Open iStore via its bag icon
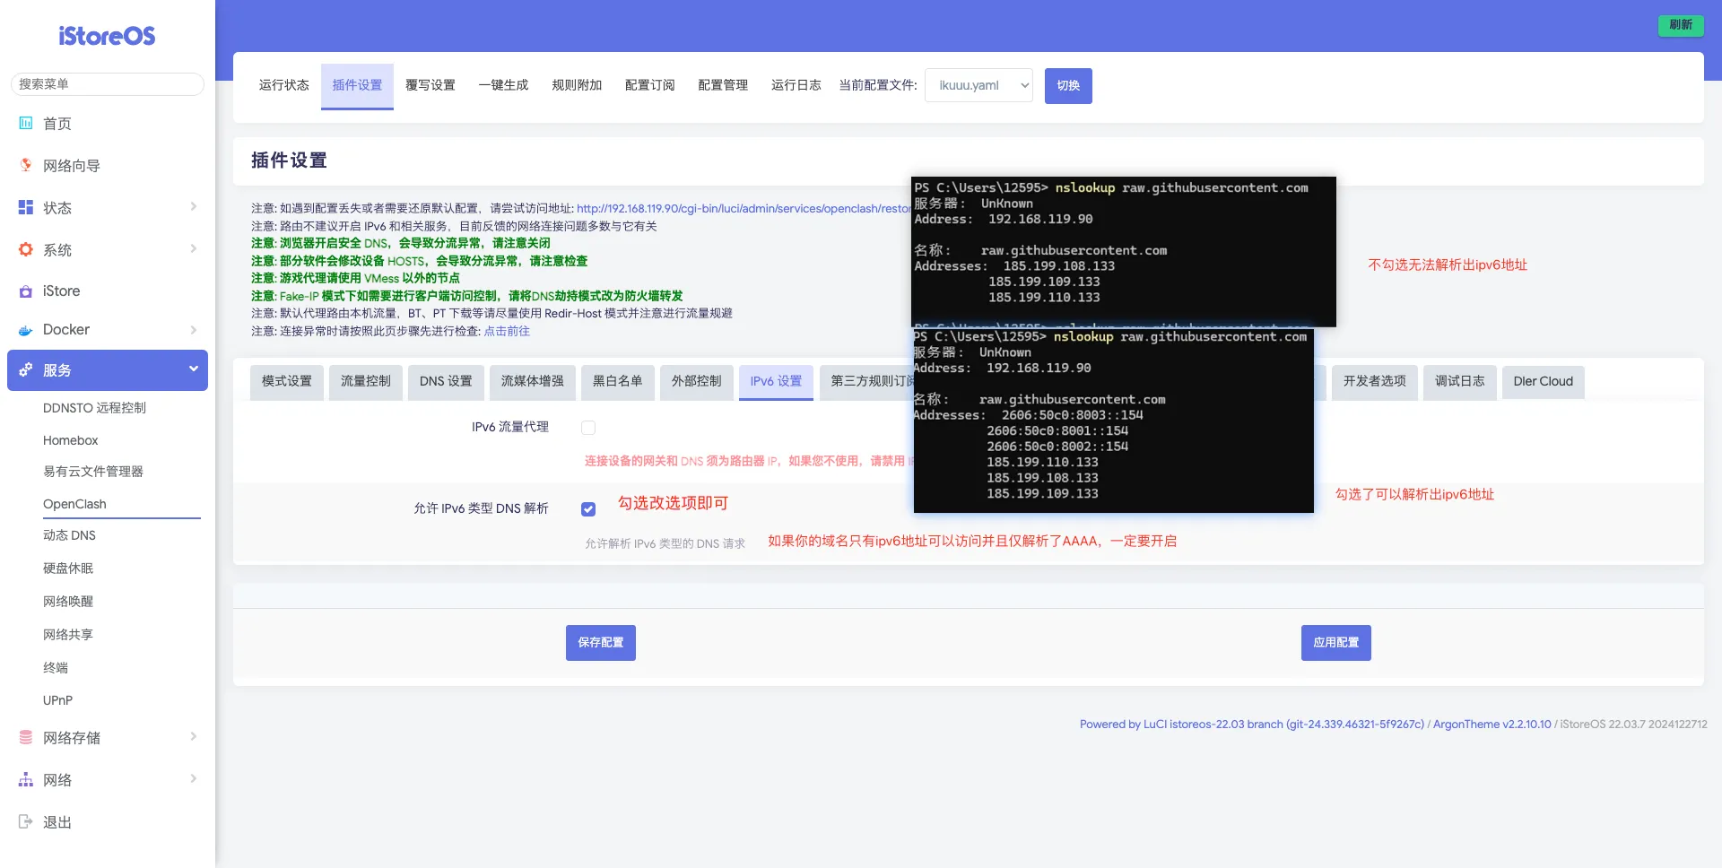1722x868 pixels. tap(26, 291)
